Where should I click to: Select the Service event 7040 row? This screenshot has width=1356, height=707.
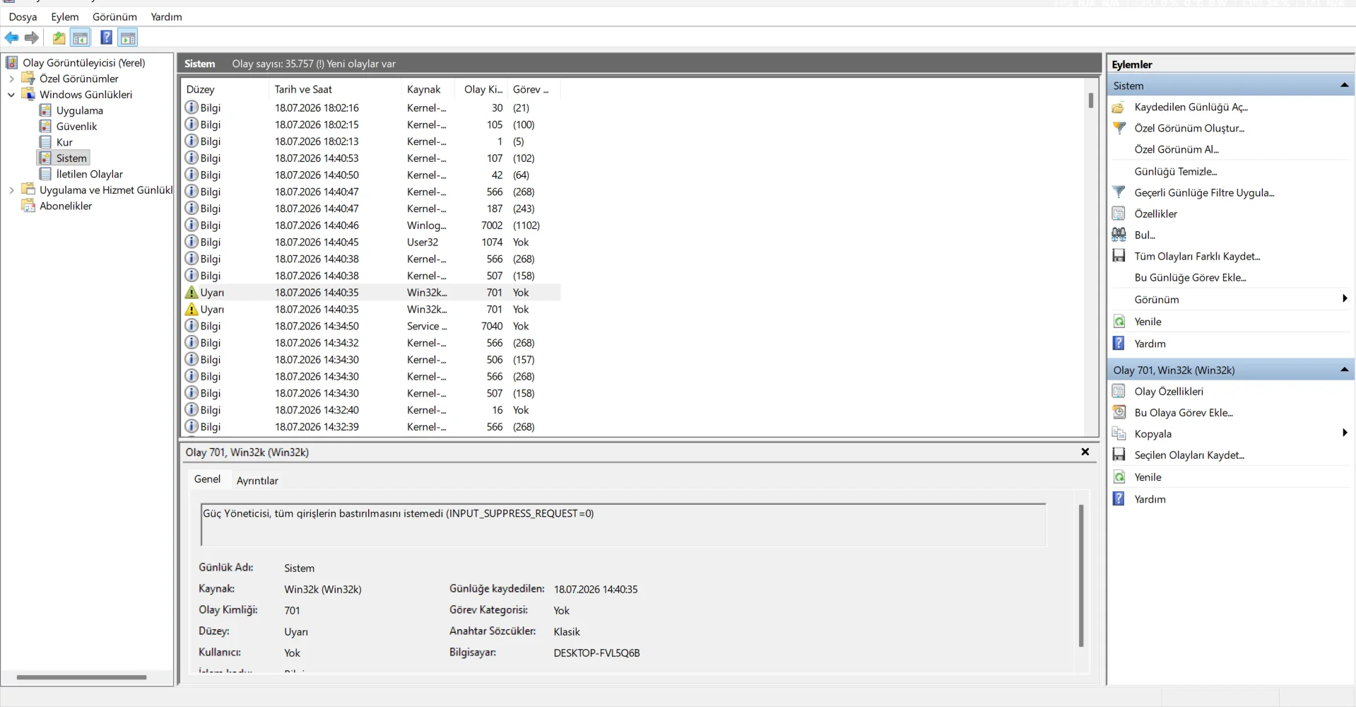click(x=372, y=327)
